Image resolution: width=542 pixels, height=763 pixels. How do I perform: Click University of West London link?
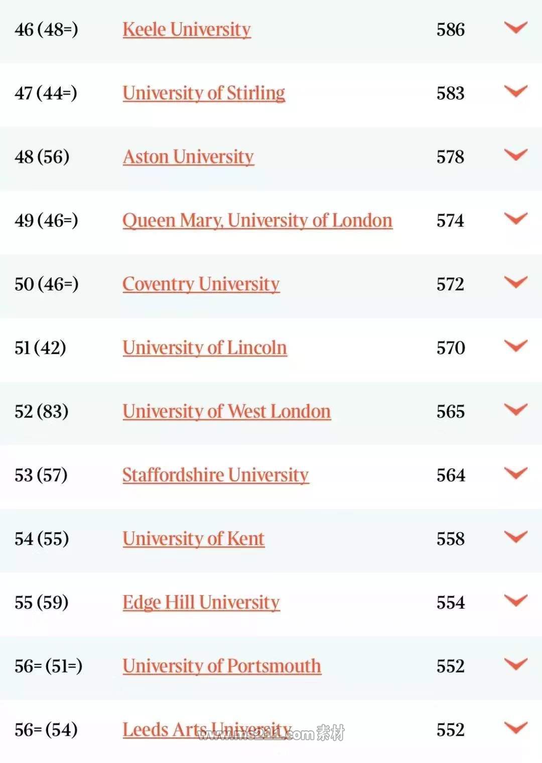[x=226, y=411]
